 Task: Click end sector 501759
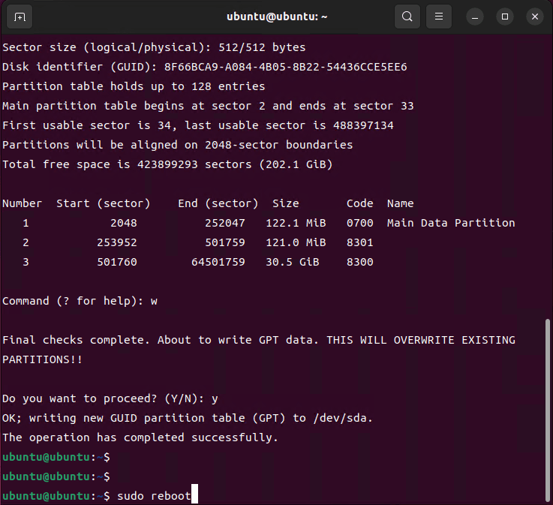click(224, 242)
